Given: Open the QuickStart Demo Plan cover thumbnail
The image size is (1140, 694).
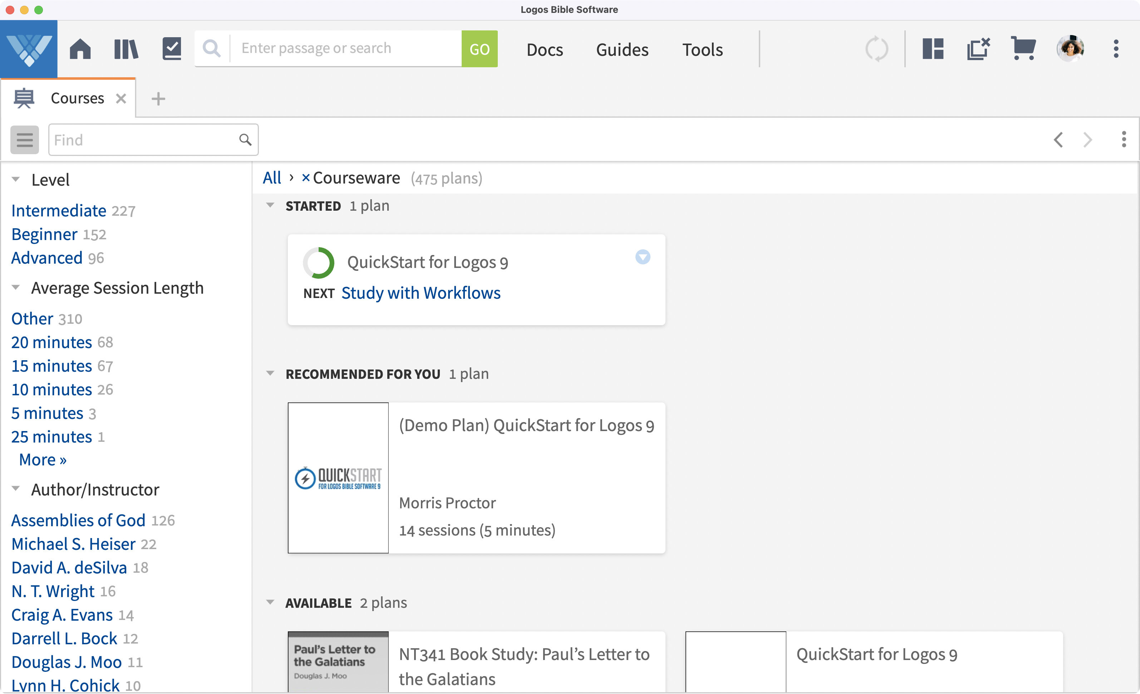Looking at the screenshot, I should [338, 478].
